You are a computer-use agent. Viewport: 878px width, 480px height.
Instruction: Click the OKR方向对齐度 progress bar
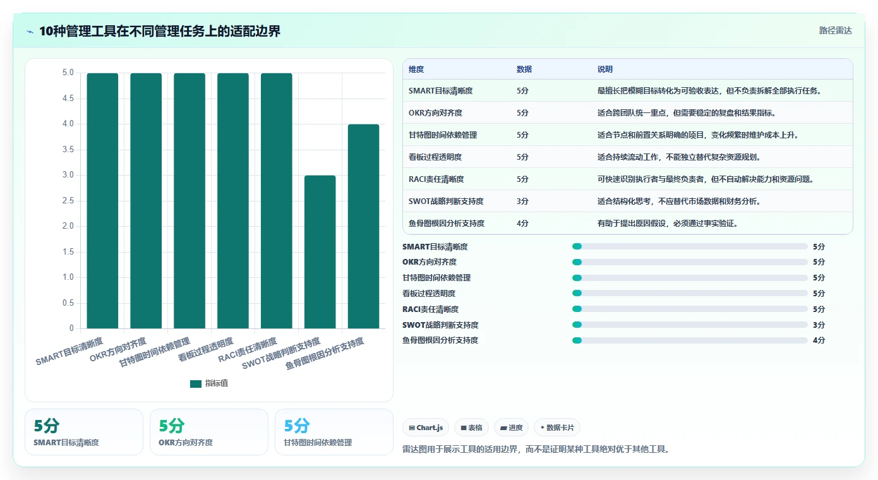(690, 262)
